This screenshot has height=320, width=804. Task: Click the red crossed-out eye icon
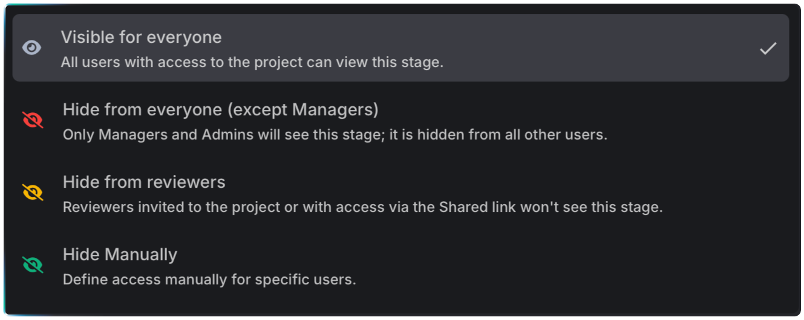click(33, 120)
